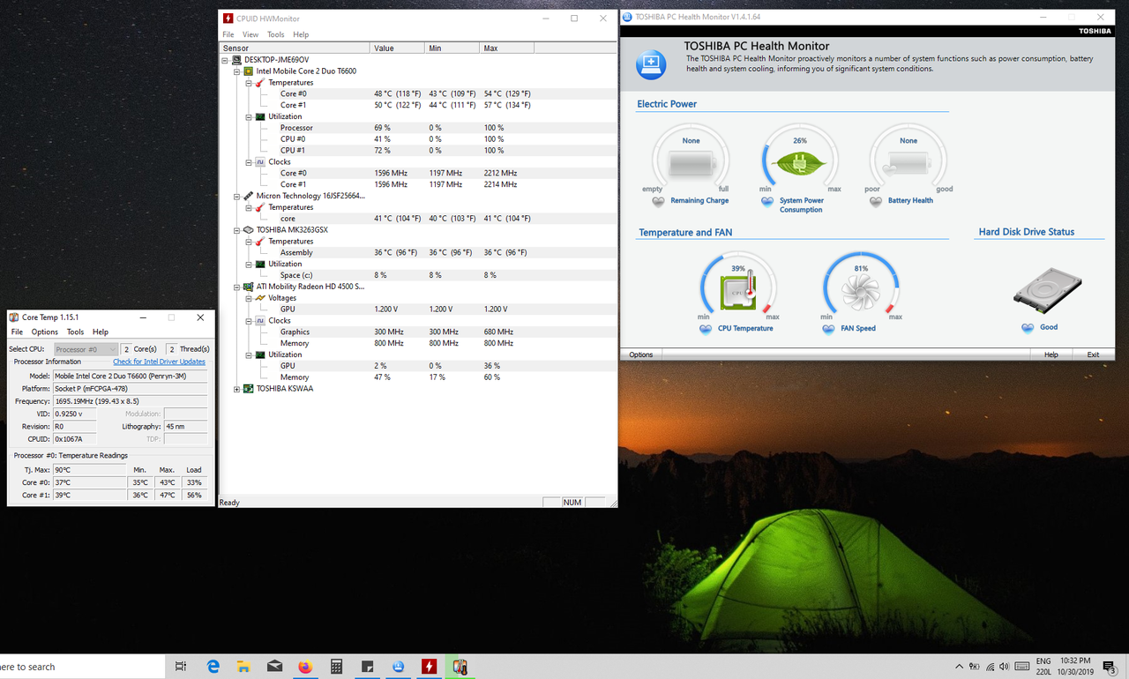Viewport: 1129px width, 679px height.
Task: Collapse the Micron Technology tree node
Action: 237,196
